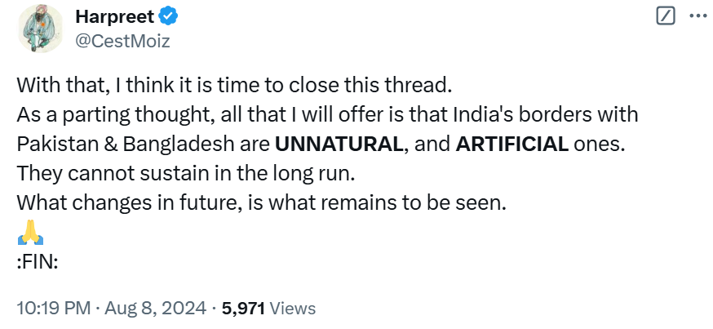Click the folded hands emoji
This screenshot has width=713, height=329.
tap(29, 233)
